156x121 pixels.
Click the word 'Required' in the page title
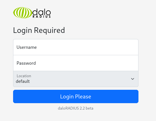pos(50,30)
